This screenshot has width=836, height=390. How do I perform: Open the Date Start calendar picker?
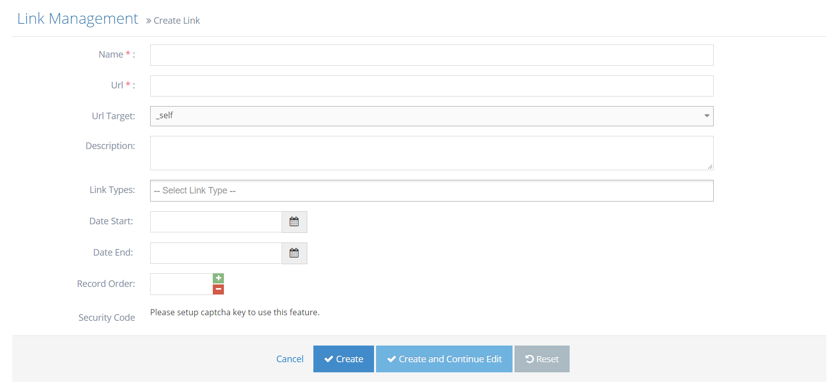294,222
